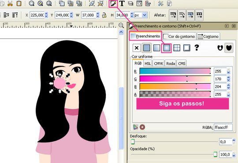Zoom to fit page icon
Image resolution: width=238 pixels, height=163 pixels.
click(x=49, y=4)
